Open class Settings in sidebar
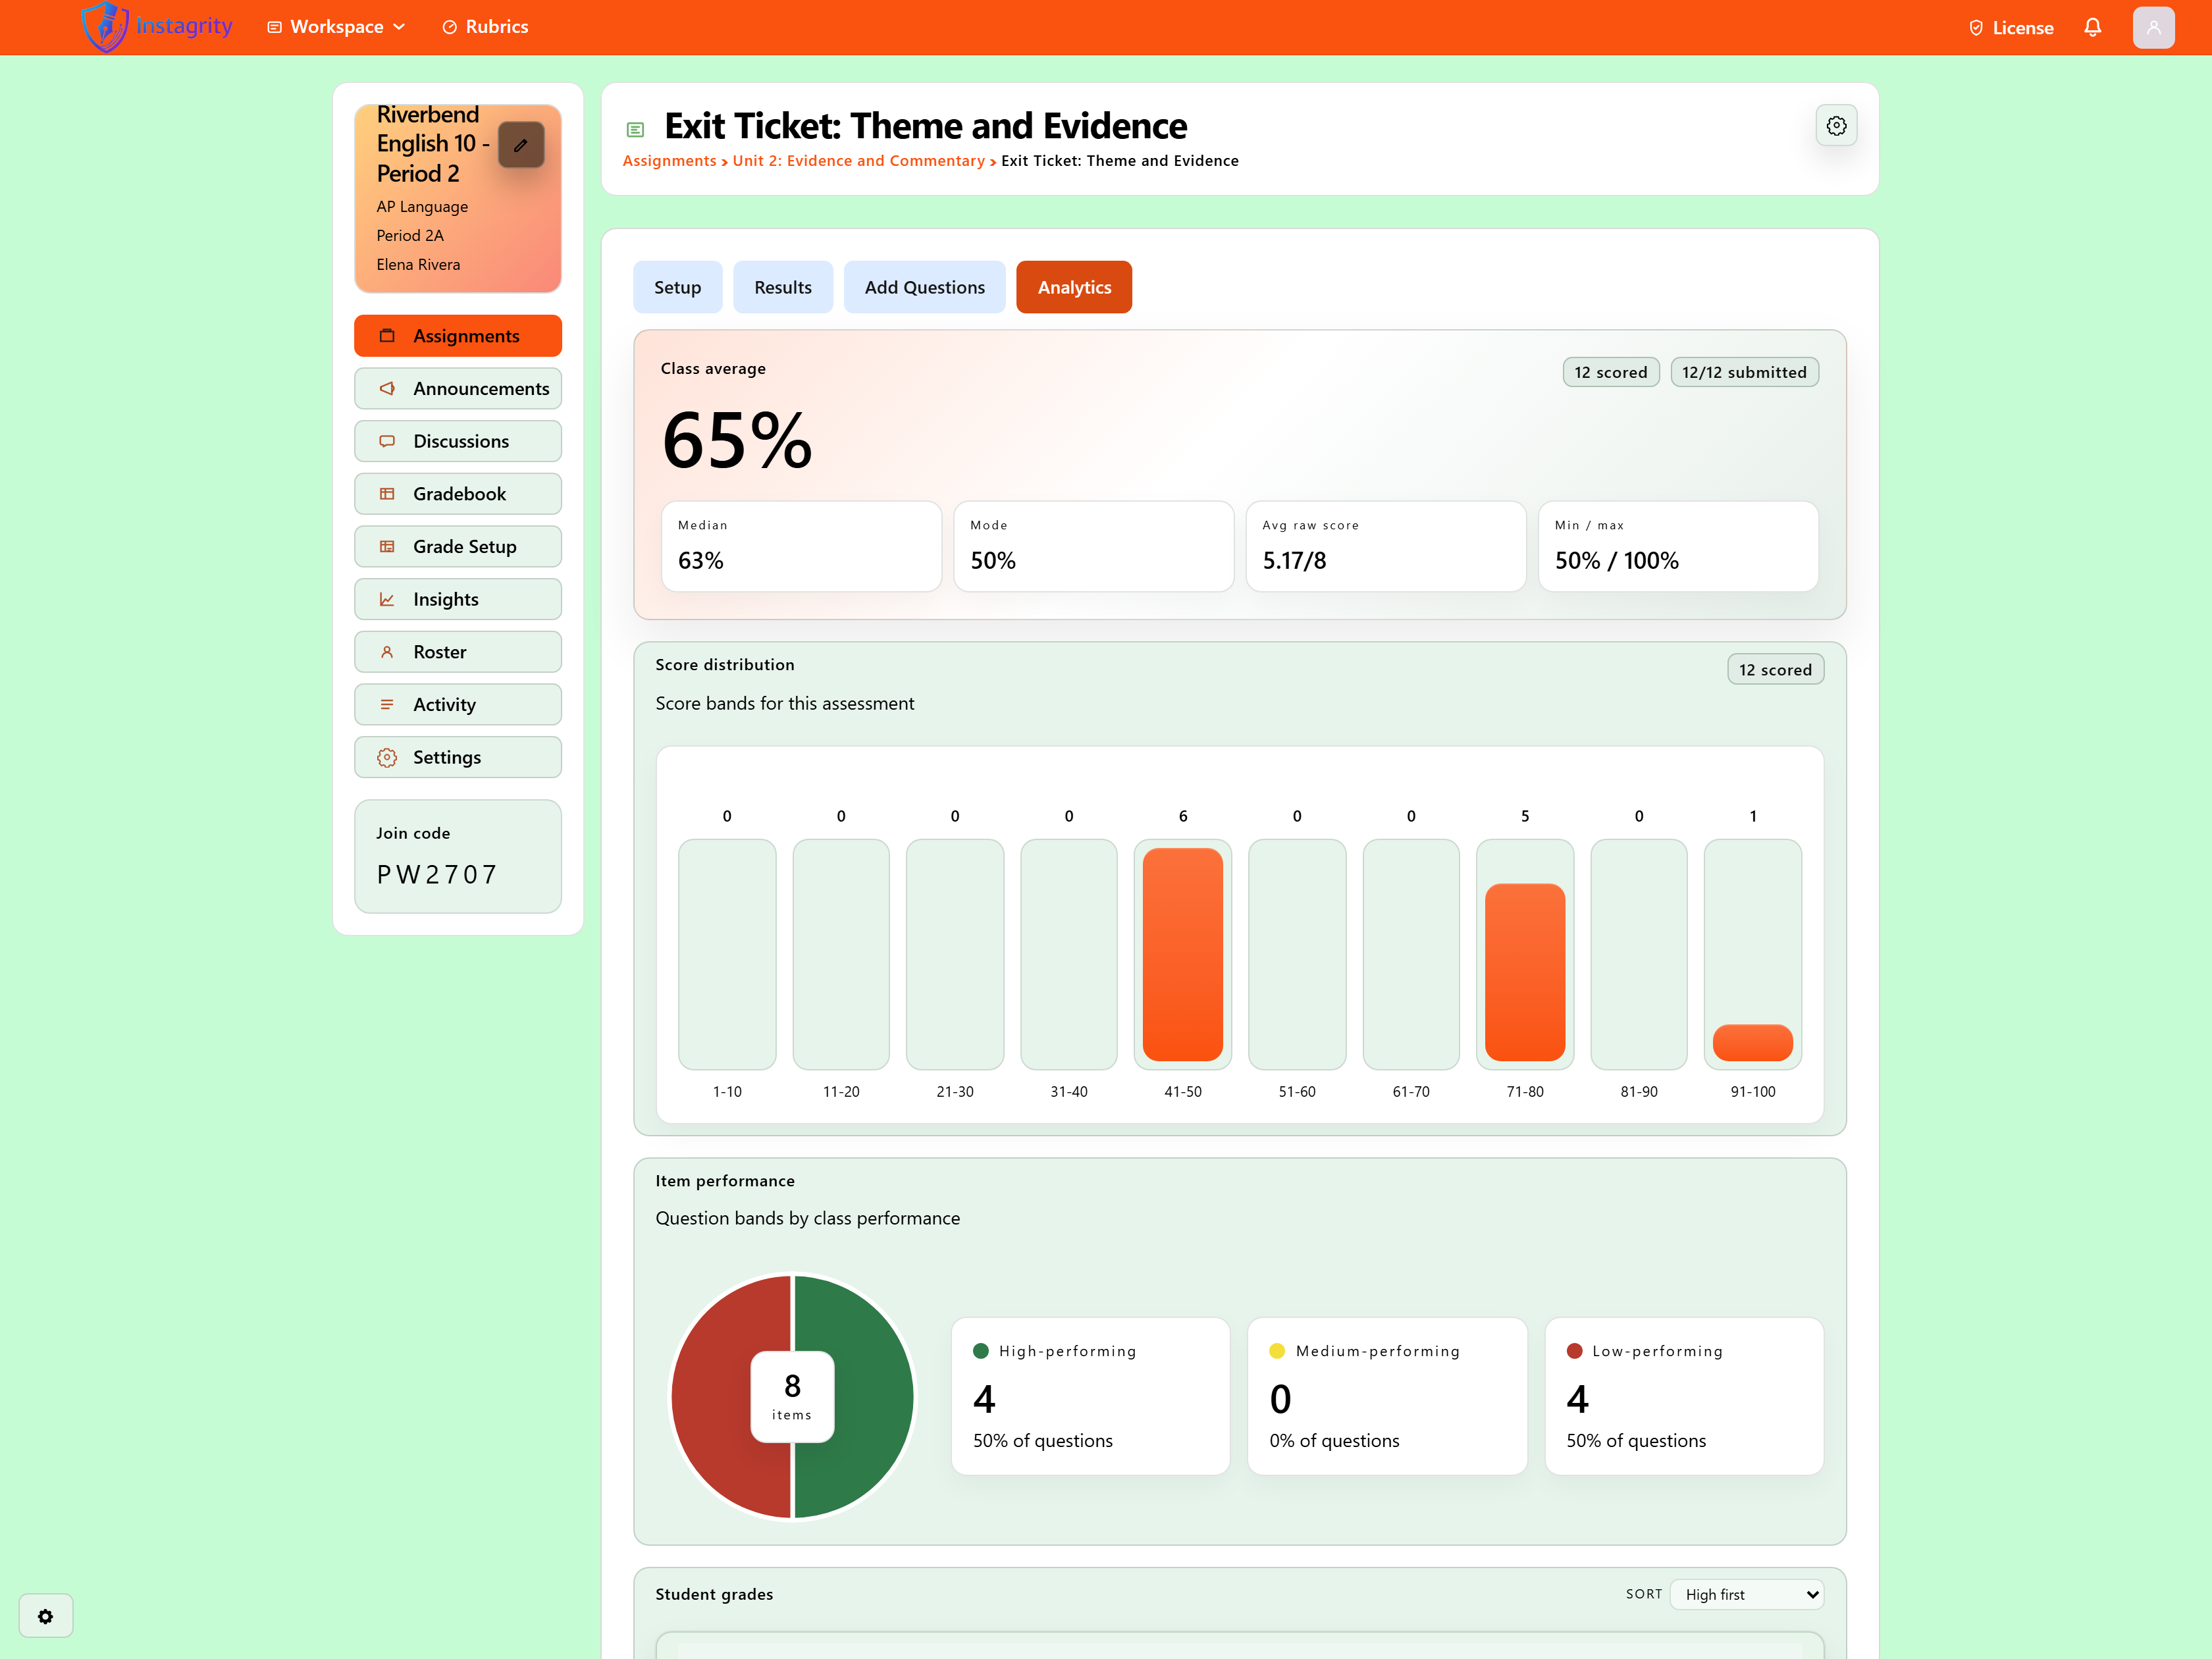This screenshot has width=2212, height=1659. pos(458,757)
